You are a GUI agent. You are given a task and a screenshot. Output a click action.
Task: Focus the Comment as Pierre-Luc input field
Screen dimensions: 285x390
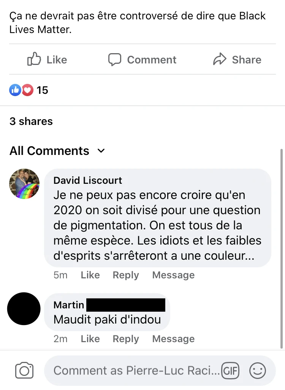(137, 371)
